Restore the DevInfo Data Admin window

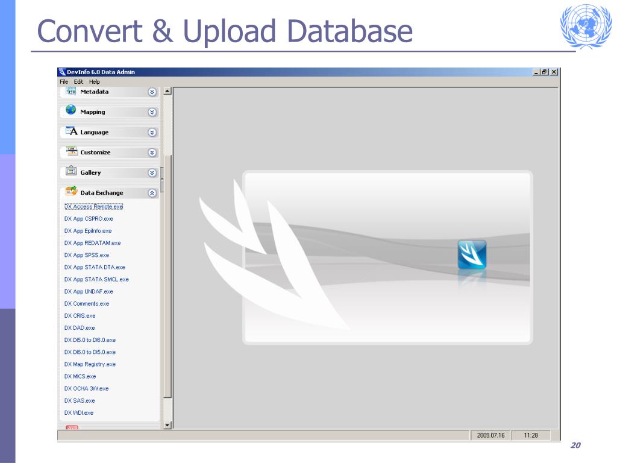tap(545, 72)
